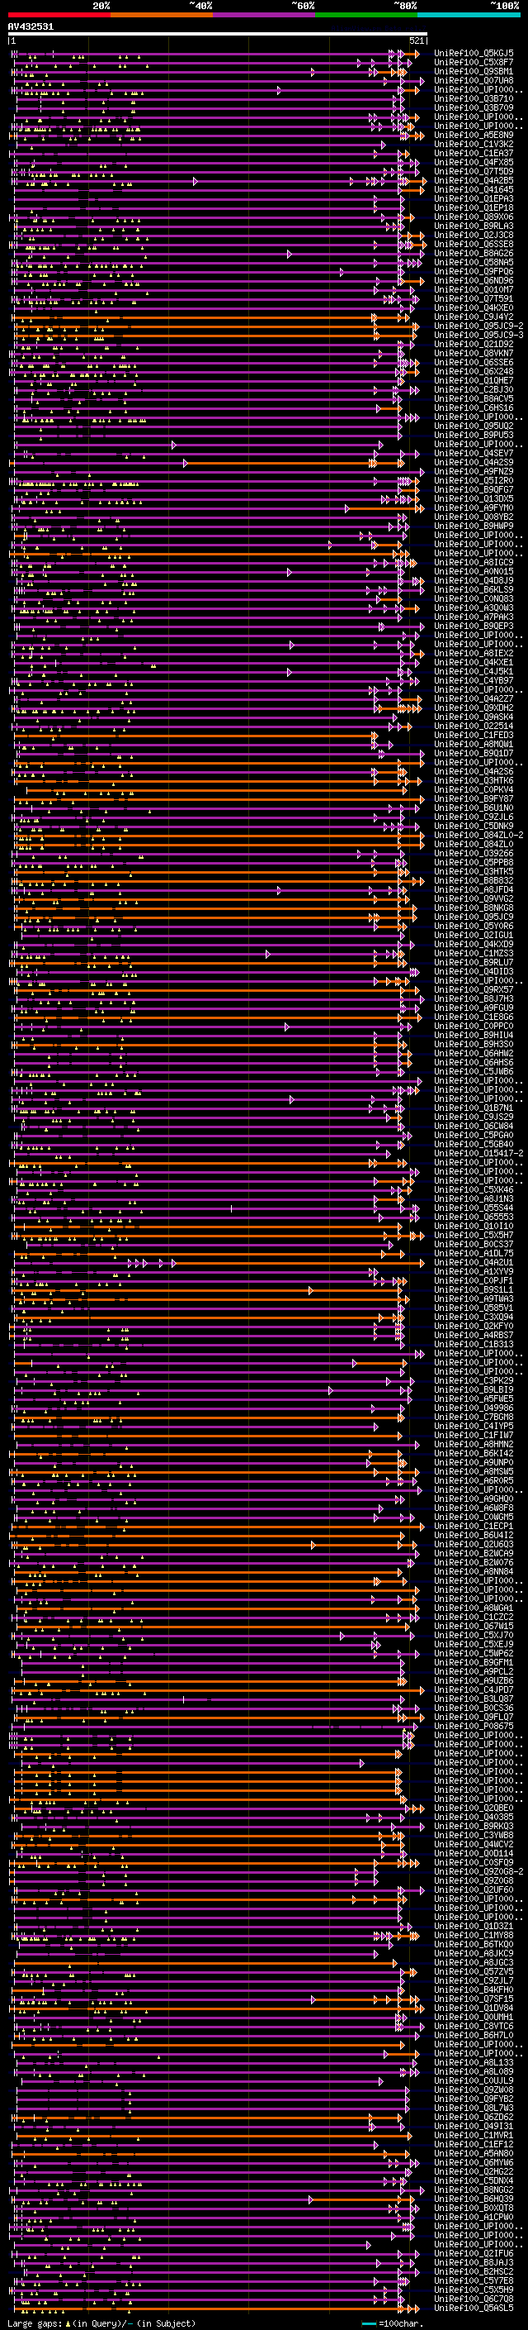The width and height of the screenshot is (528, 2330).
Task: Select subject label UniRef100_O15417-2
Action: tap(479, 1153)
